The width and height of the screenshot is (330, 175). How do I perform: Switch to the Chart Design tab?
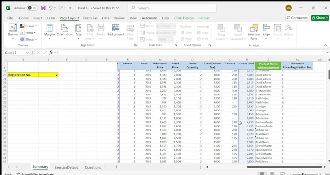pyautogui.click(x=184, y=18)
